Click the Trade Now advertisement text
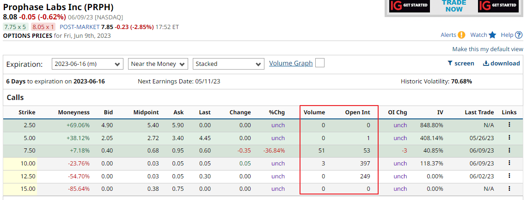Screen dimensions: 527x200 [x=454, y=6]
